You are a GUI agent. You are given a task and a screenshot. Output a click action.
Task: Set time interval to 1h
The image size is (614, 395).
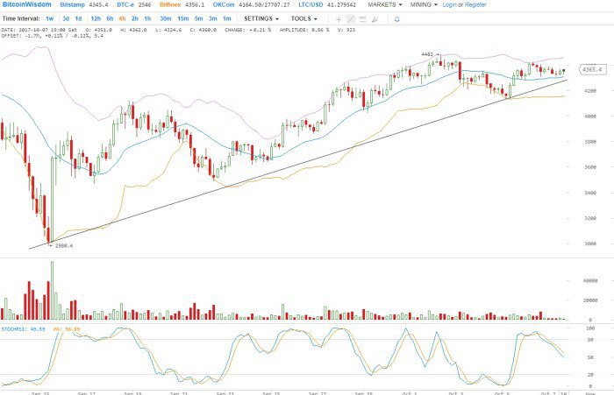[x=147, y=18]
